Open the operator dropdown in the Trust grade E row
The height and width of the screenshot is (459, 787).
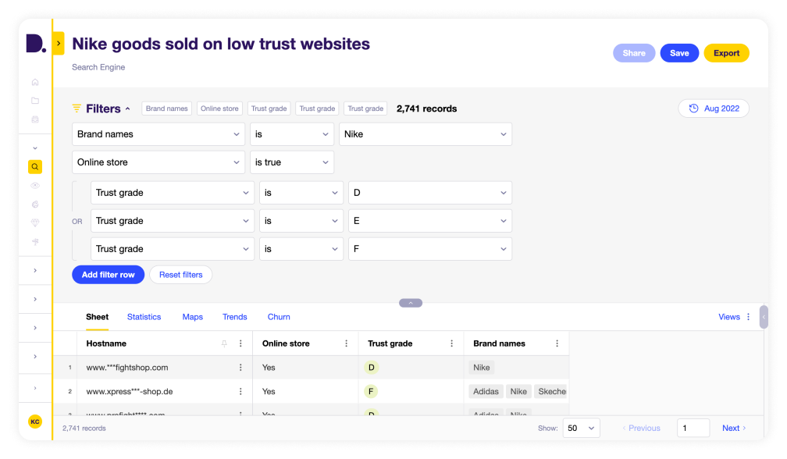point(301,221)
